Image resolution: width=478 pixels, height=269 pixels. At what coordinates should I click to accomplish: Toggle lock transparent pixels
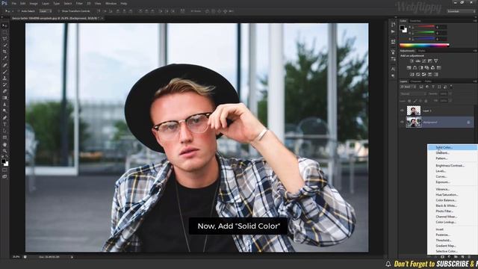[409, 101]
